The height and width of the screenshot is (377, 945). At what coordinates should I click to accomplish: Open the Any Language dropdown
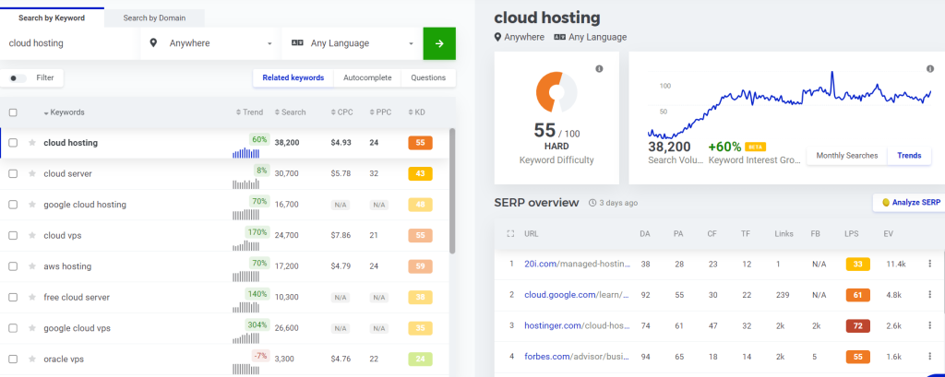(x=352, y=43)
